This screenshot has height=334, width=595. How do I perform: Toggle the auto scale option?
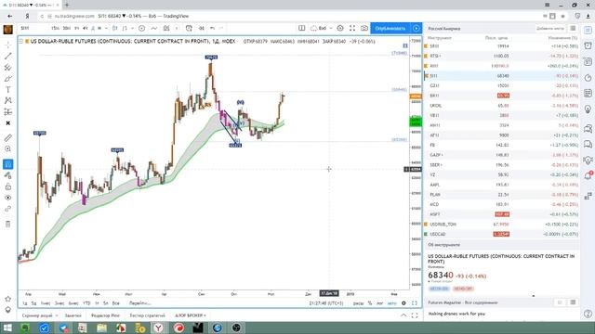pos(392,303)
